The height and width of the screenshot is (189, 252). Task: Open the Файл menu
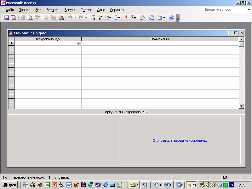(9, 10)
